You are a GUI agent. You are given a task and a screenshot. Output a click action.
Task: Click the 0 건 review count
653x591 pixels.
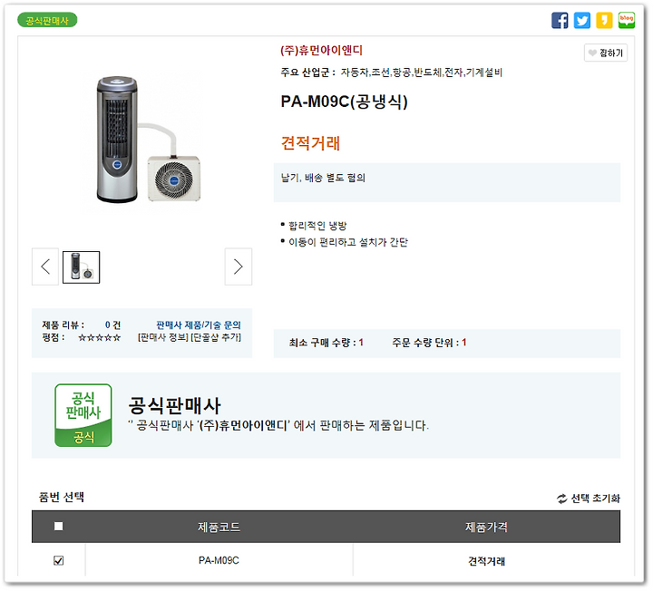[x=112, y=325]
